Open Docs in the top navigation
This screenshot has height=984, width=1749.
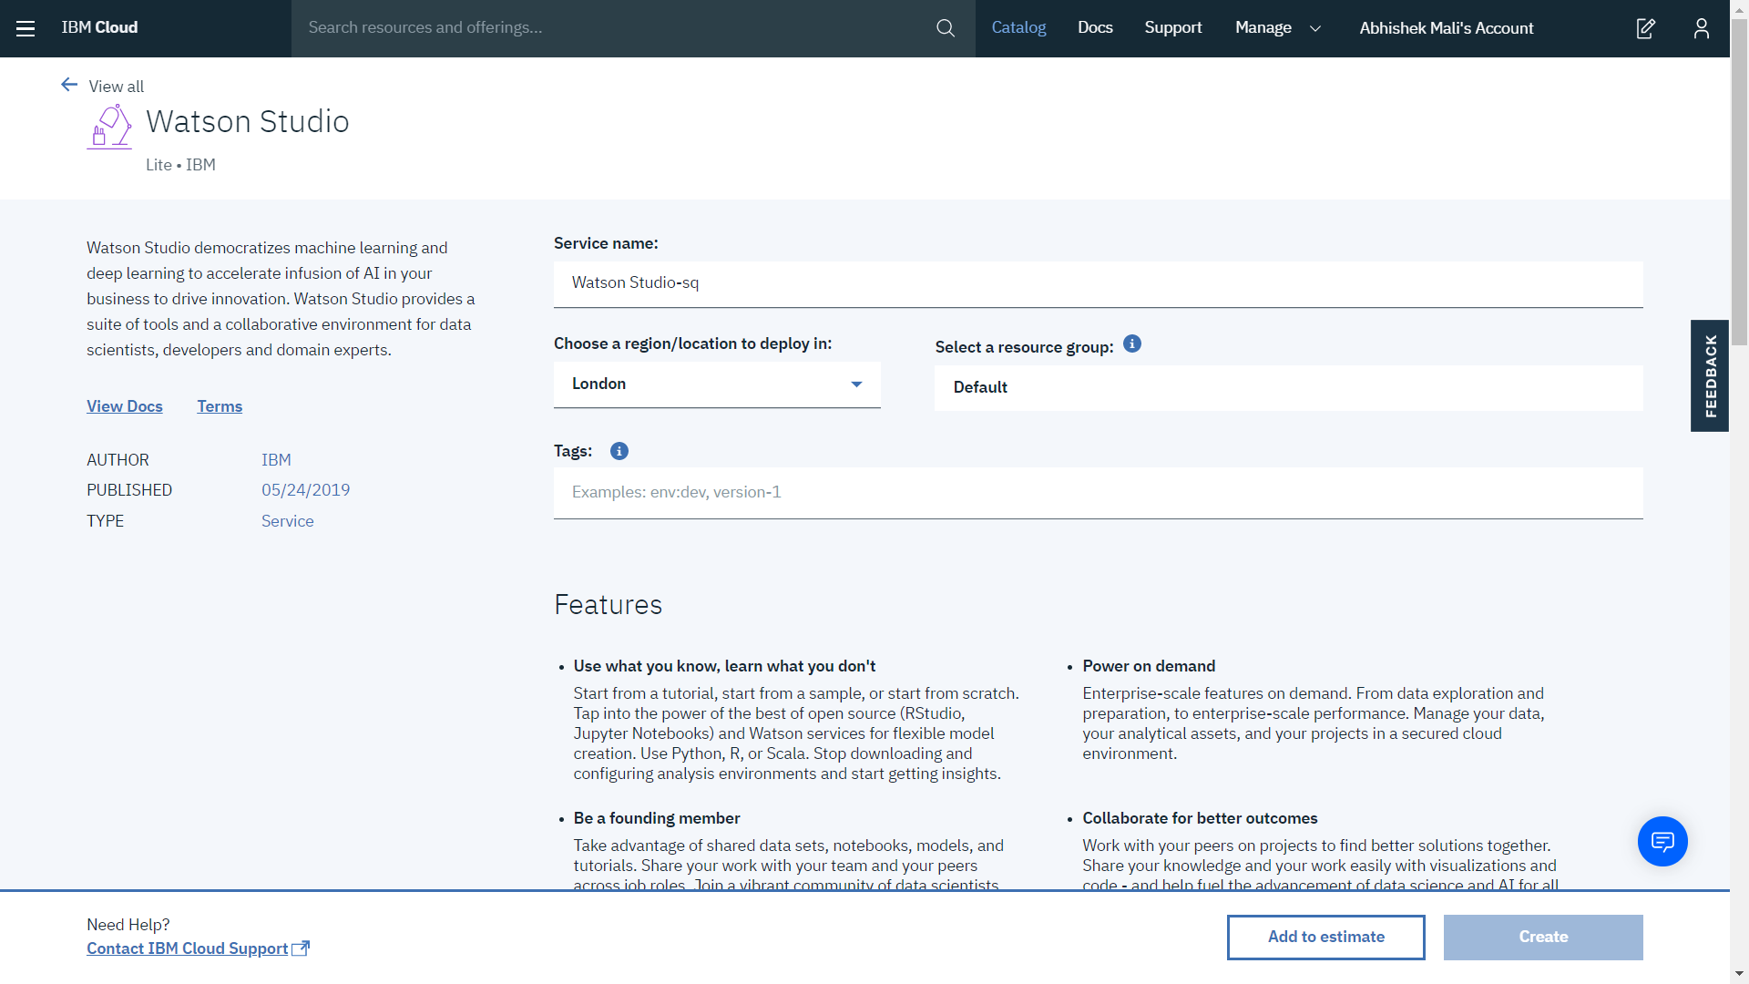tap(1095, 28)
